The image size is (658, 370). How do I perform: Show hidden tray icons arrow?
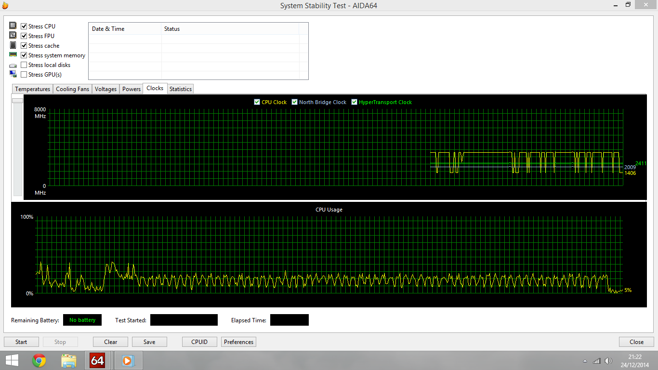[x=585, y=361]
